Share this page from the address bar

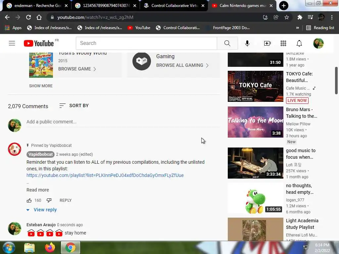276,17
